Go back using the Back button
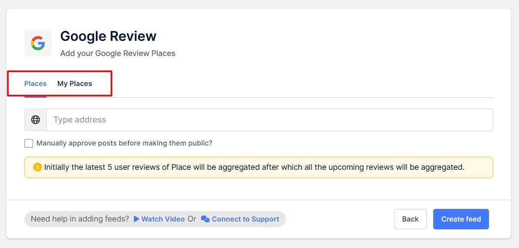The height and width of the screenshot is (248, 519). click(x=410, y=219)
